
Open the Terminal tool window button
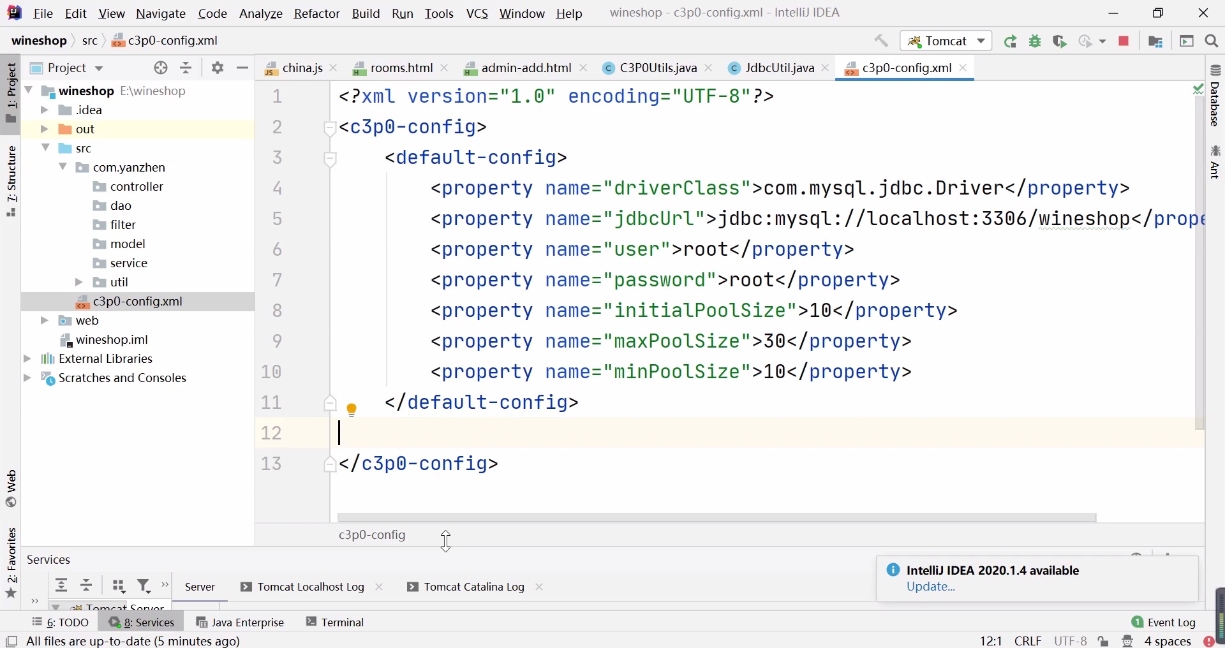pos(336,622)
